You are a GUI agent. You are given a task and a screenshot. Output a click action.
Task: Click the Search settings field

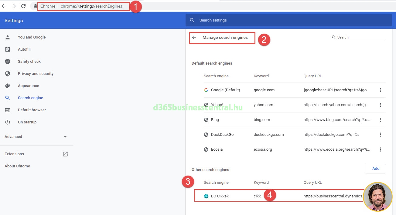point(288,20)
